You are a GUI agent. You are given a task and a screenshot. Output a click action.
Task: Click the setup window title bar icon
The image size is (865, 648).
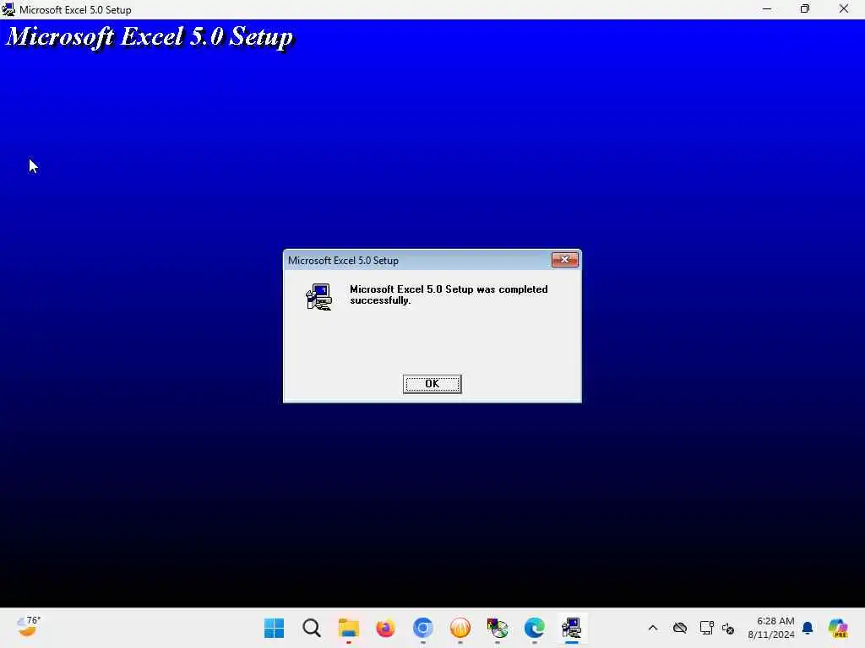pos(8,9)
